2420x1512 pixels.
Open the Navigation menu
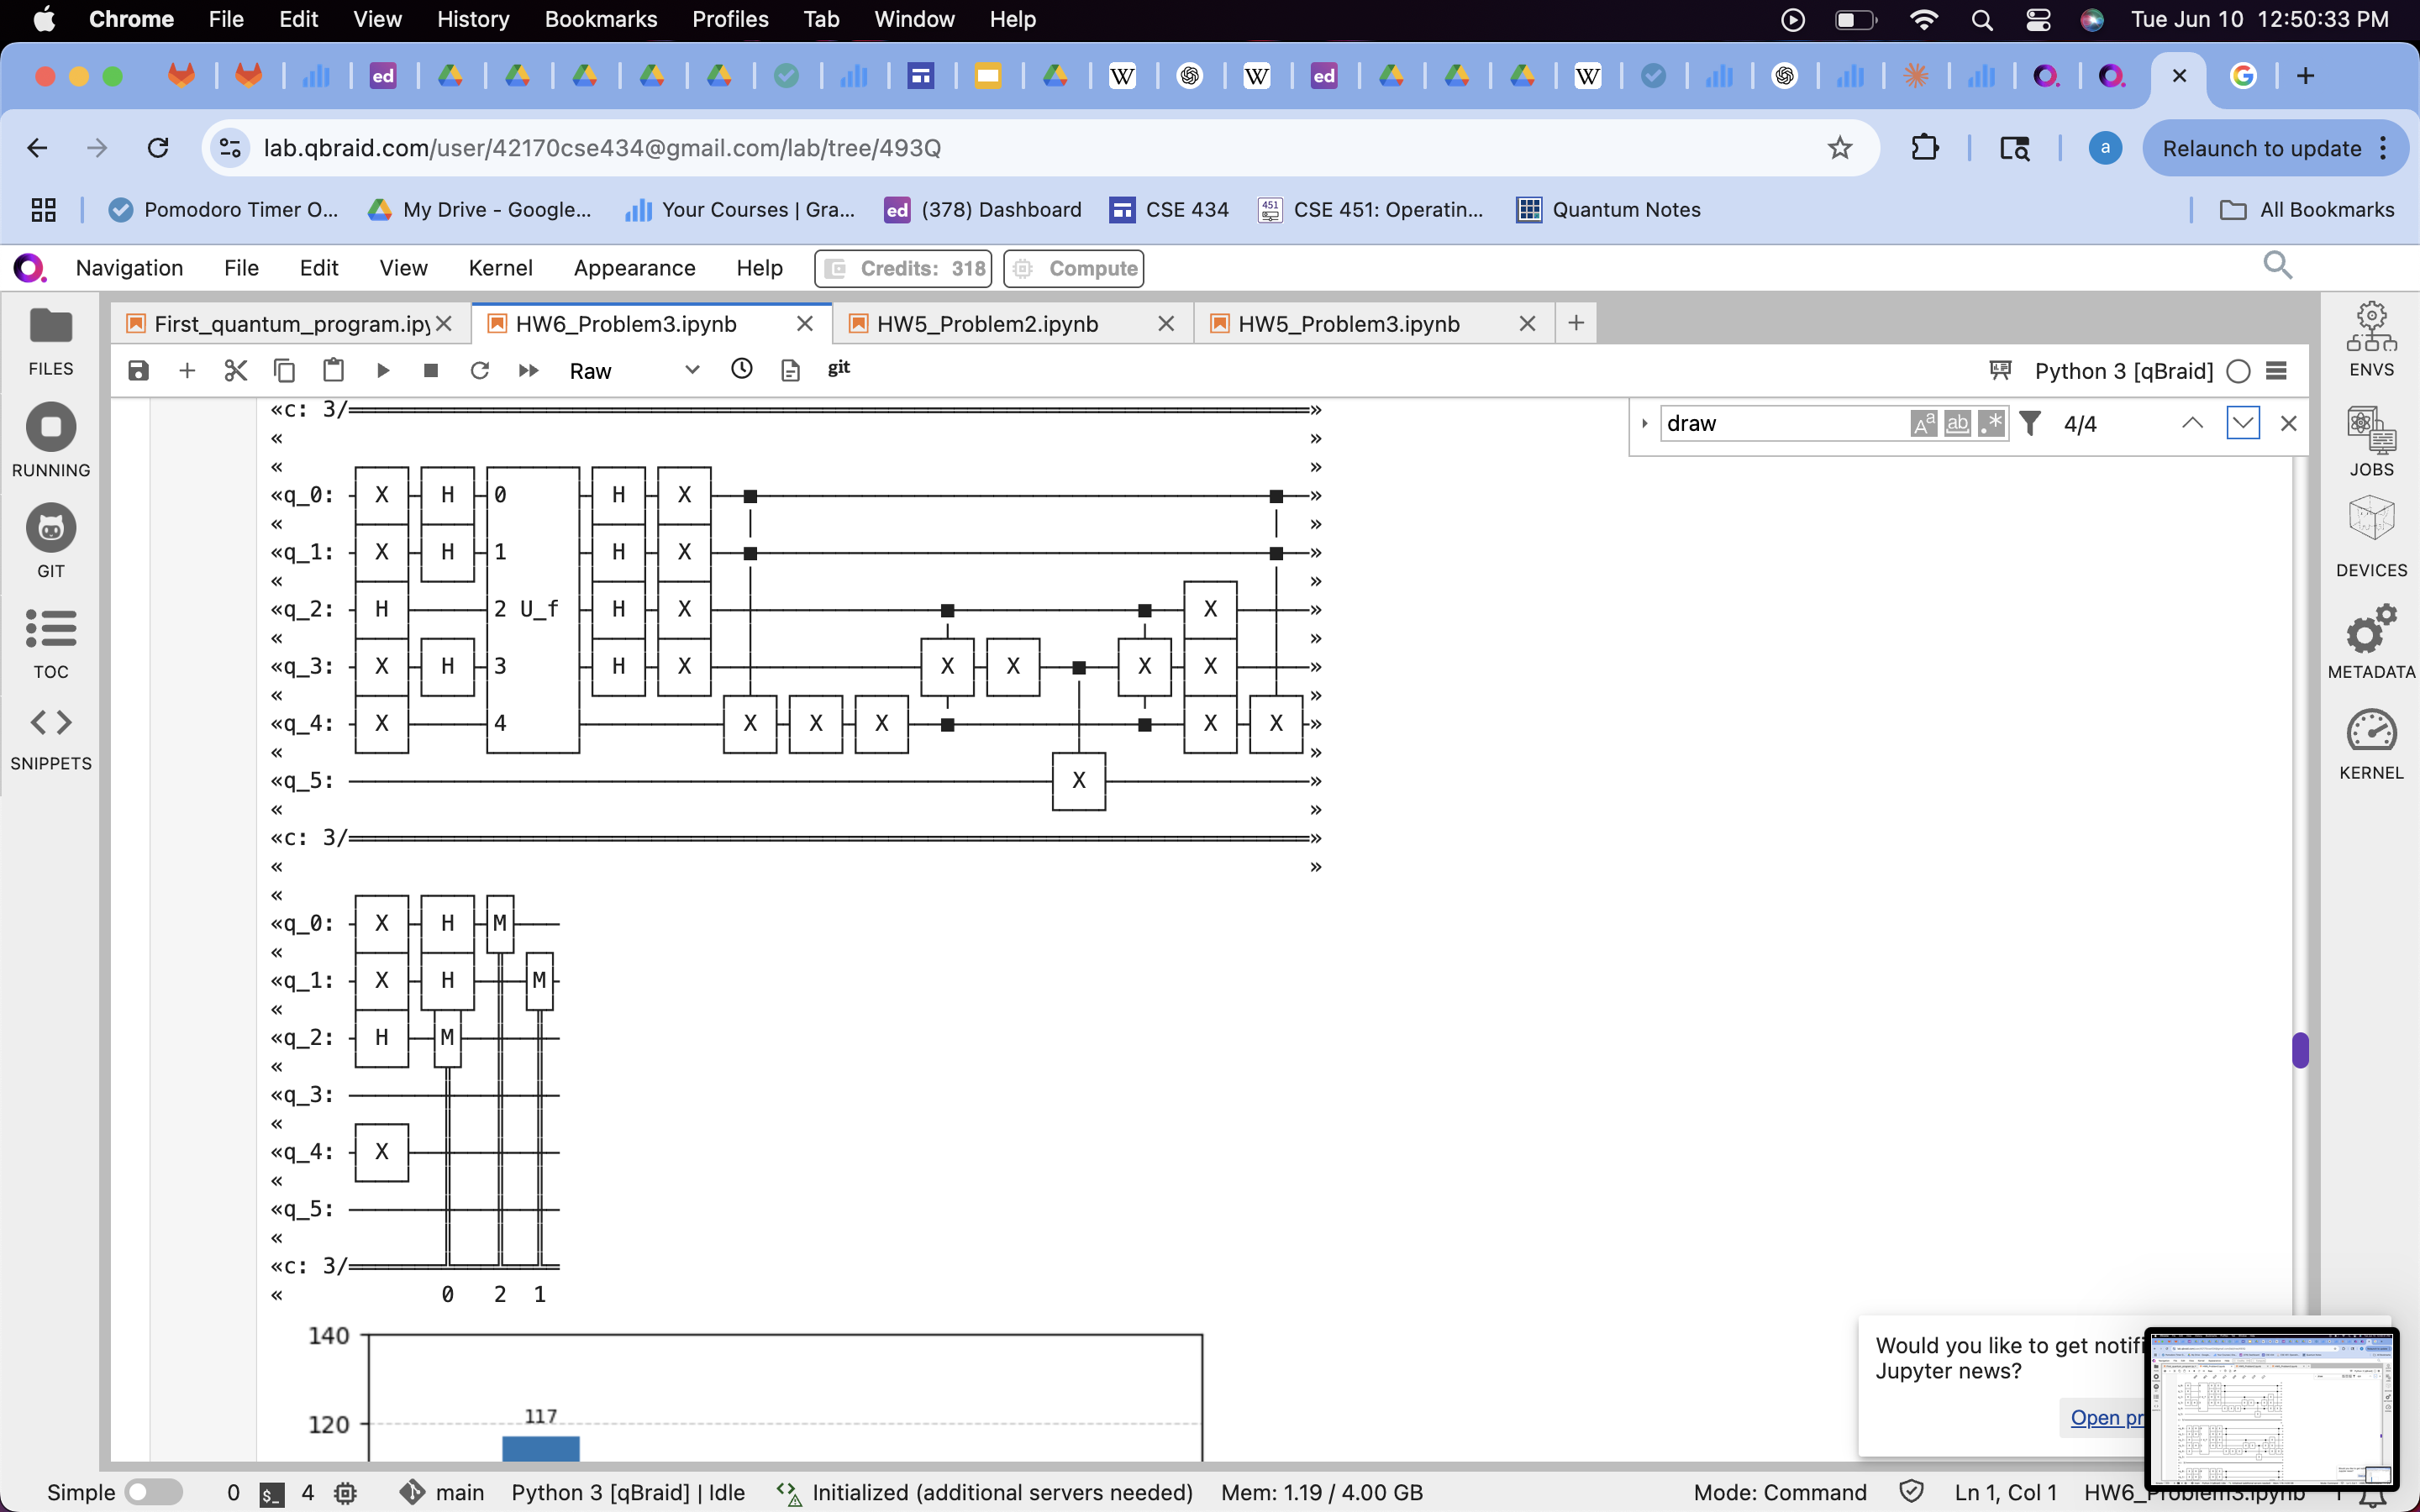tap(129, 268)
